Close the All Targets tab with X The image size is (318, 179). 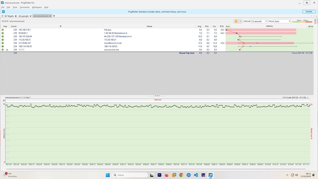tap(16, 16)
